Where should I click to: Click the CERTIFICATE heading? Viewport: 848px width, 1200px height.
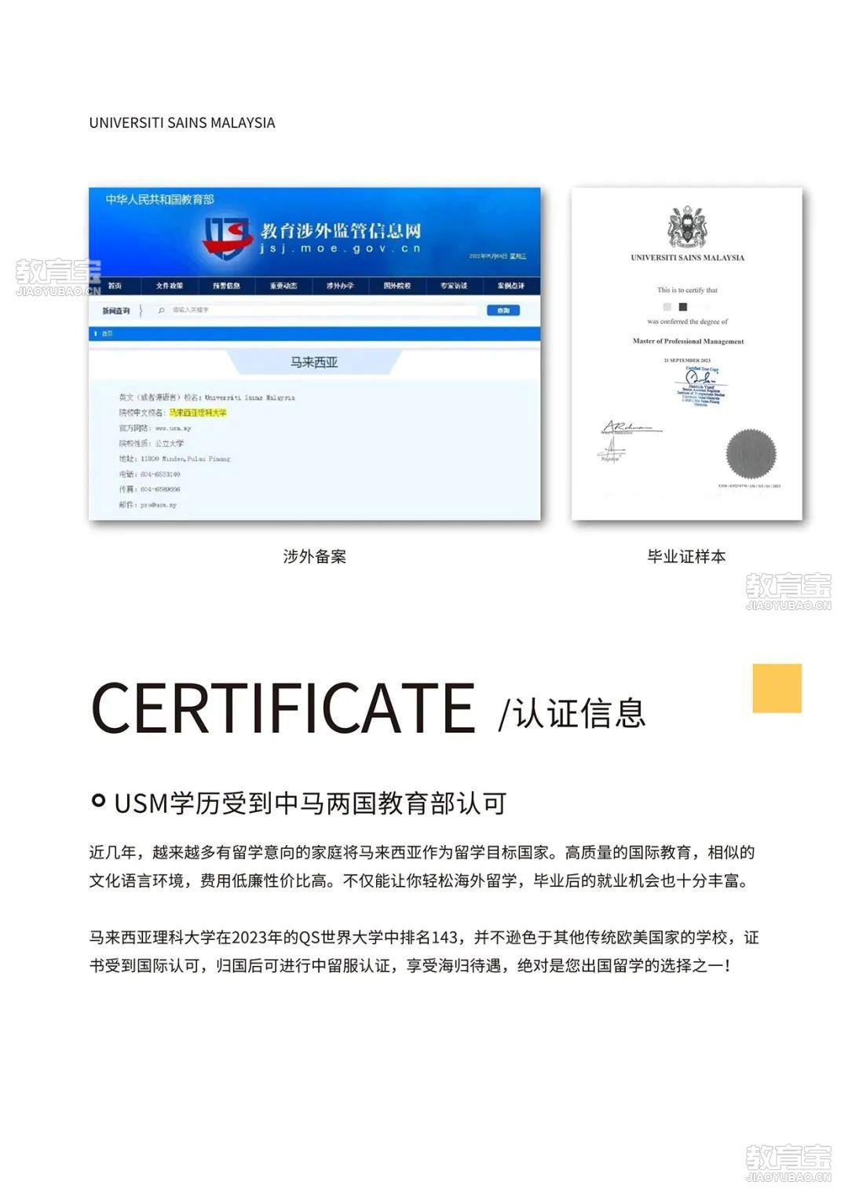pyautogui.click(x=283, y=707)
